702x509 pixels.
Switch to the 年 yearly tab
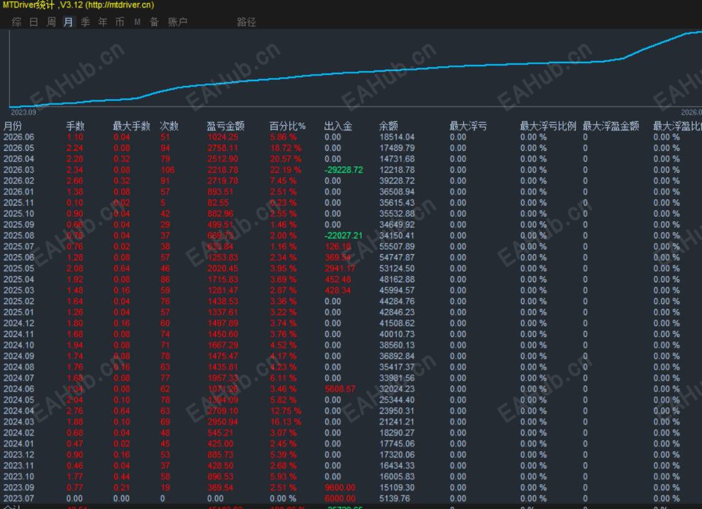(102, 22)
